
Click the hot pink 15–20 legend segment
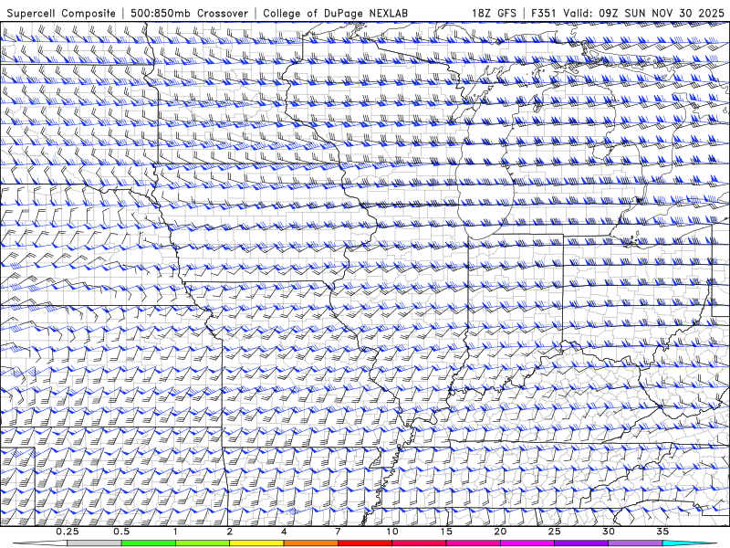tap(473, 543)
